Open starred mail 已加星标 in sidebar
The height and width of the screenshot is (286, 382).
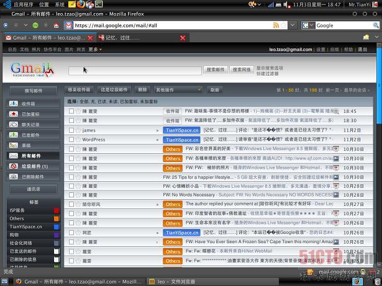(x=33, y=114)
